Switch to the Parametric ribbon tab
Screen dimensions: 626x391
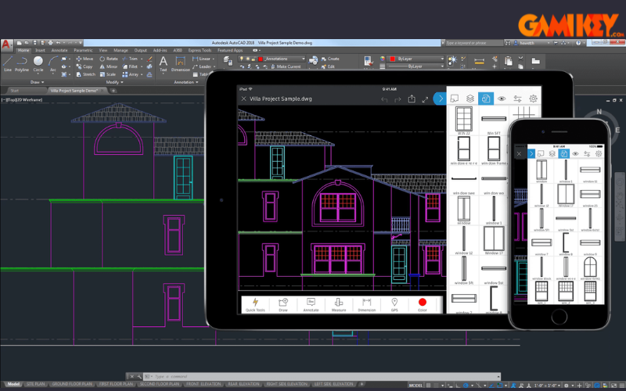coord(83,50)
